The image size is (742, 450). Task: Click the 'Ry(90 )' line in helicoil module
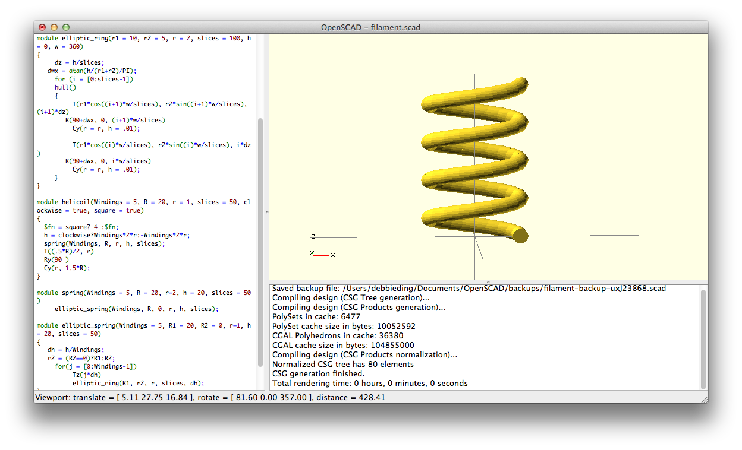pyautogui.click(x=56, y=259)
